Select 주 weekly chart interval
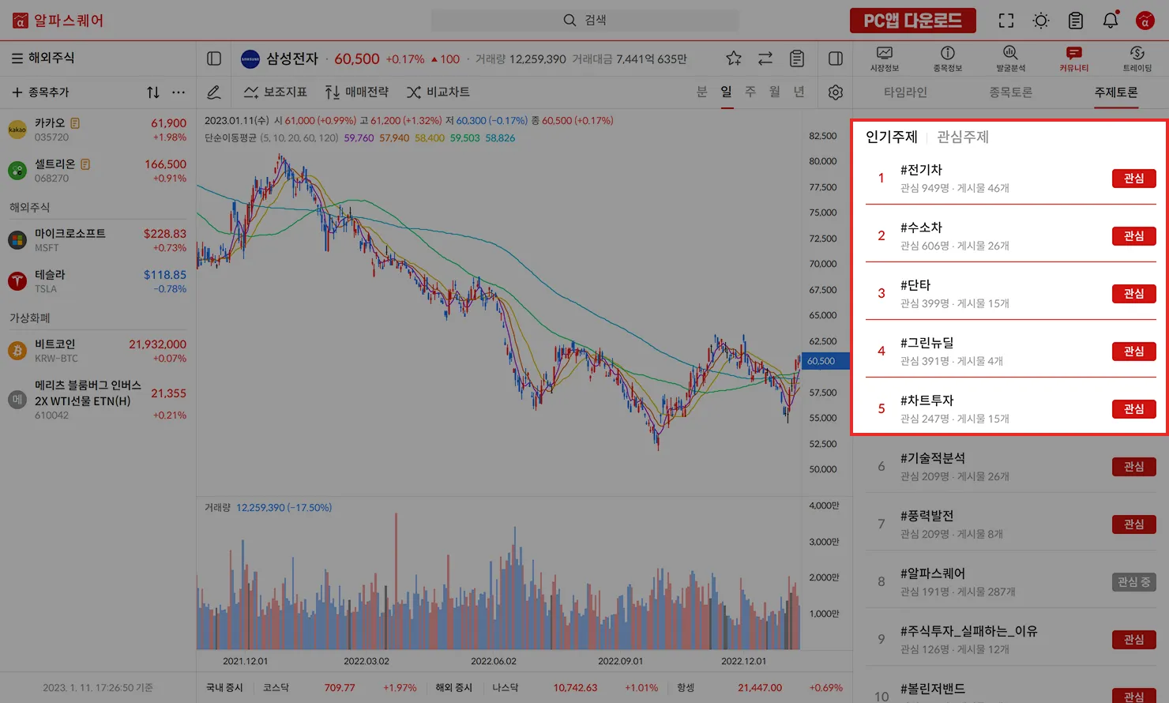 pos(750,92)
